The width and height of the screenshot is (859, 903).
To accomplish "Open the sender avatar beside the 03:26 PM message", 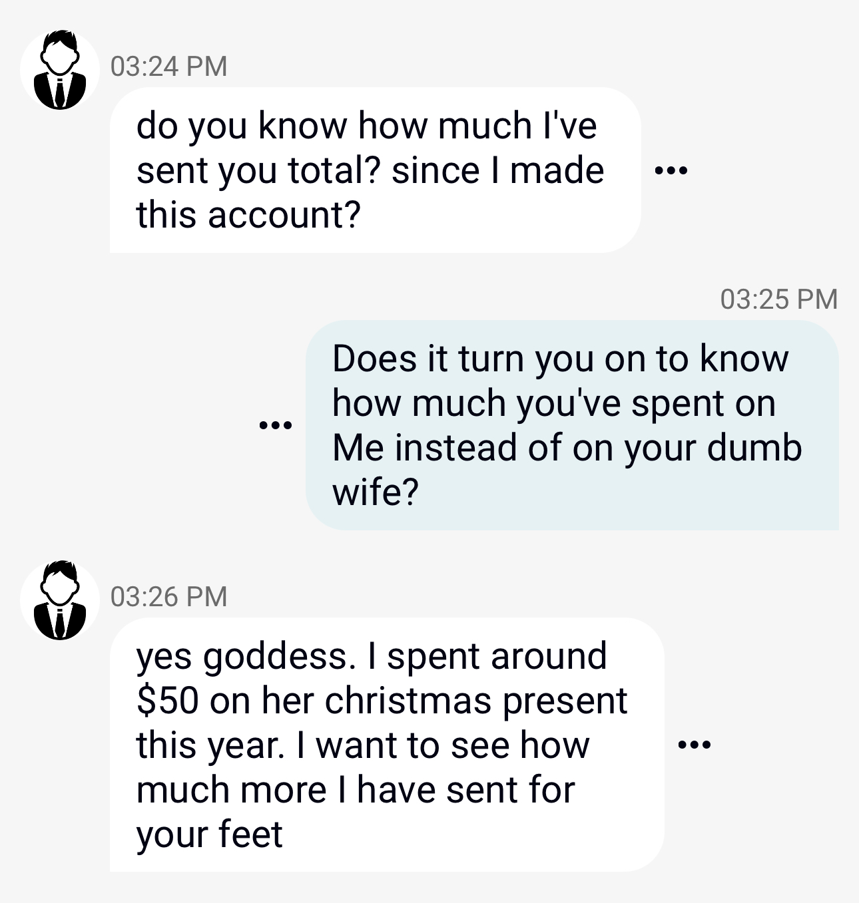I will [x=60, y=600].
